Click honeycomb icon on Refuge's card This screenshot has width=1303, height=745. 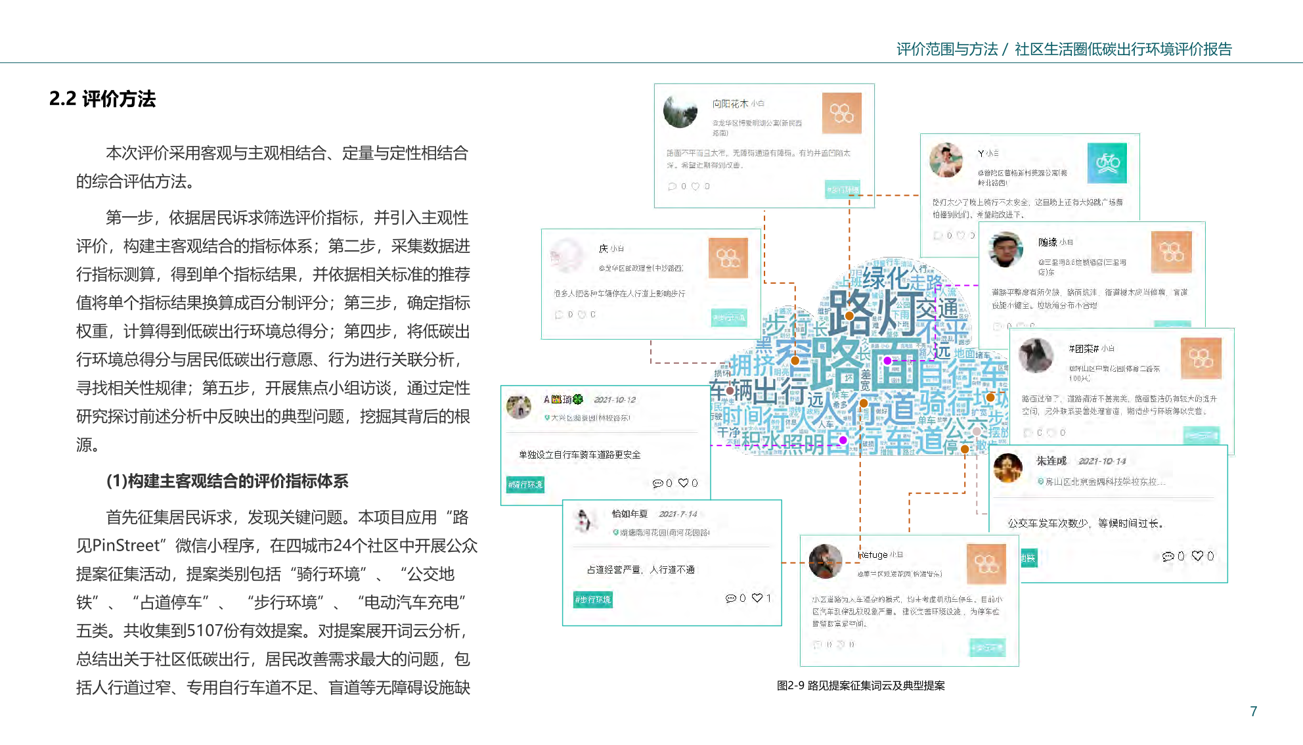coord(986,564)
